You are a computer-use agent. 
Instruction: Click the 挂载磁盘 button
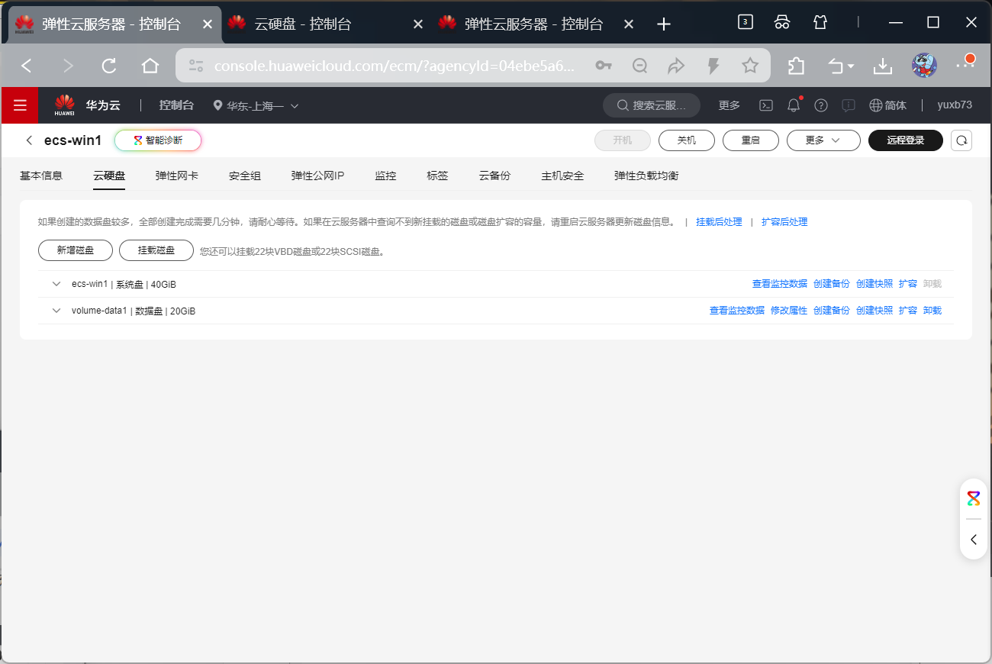[156, 250]
